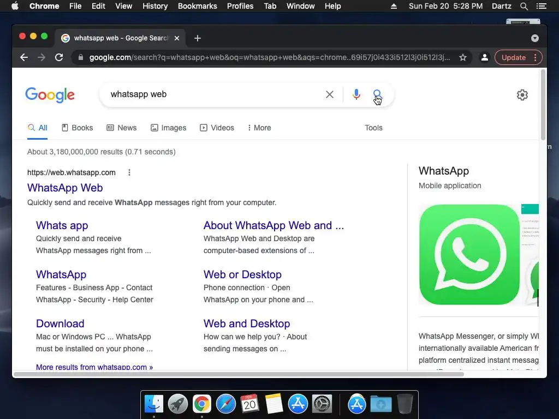
Task: Bookmark this page with the star icon
Action: click(463, 57)
